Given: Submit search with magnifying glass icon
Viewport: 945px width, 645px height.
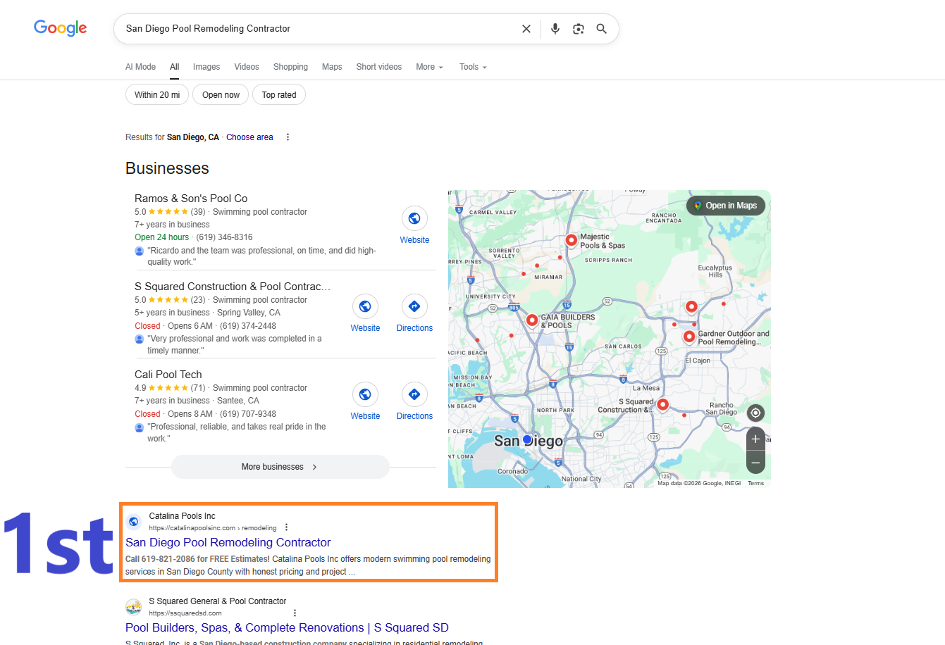Looking at the screenshot, I should (602, 29).
